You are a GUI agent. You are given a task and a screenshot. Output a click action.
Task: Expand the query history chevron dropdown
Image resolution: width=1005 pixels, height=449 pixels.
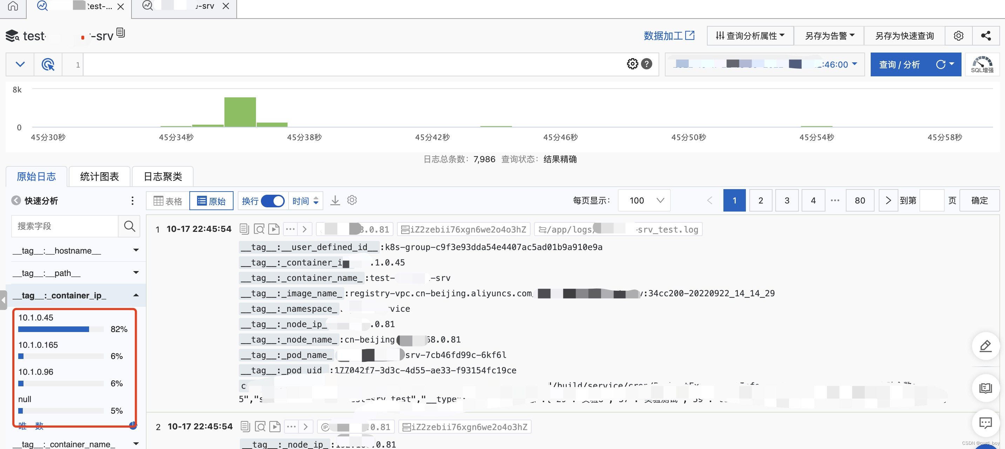pyautogui.click(x=20, y=64)
